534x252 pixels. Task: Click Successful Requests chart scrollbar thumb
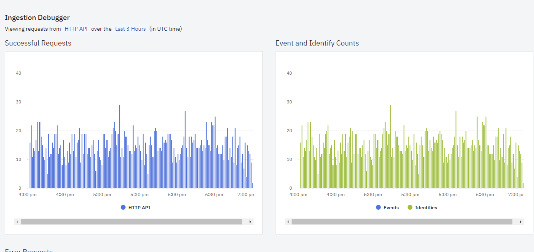pos(131,222)
